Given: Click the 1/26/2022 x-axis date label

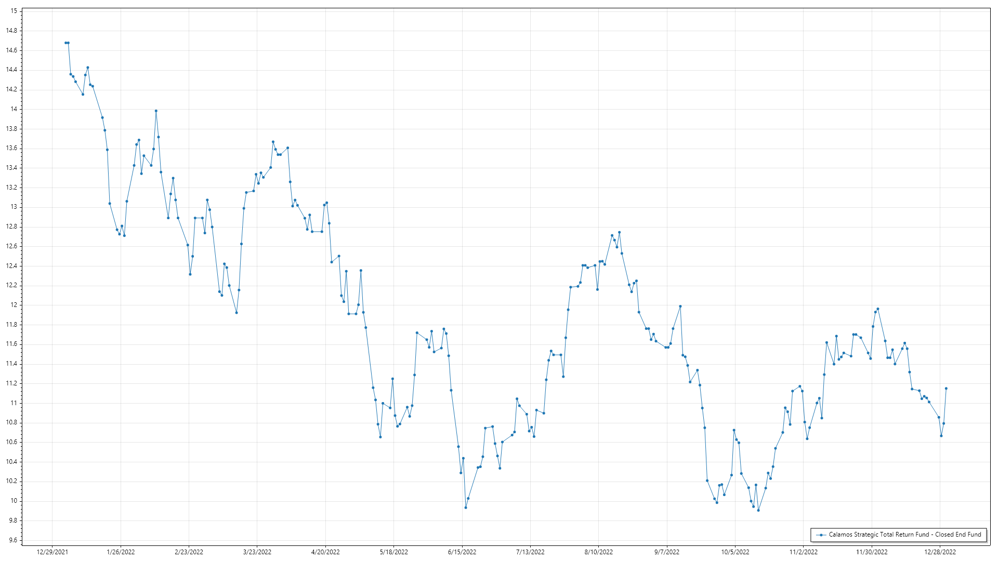Looking at the screenshot, I should (121, 552).
